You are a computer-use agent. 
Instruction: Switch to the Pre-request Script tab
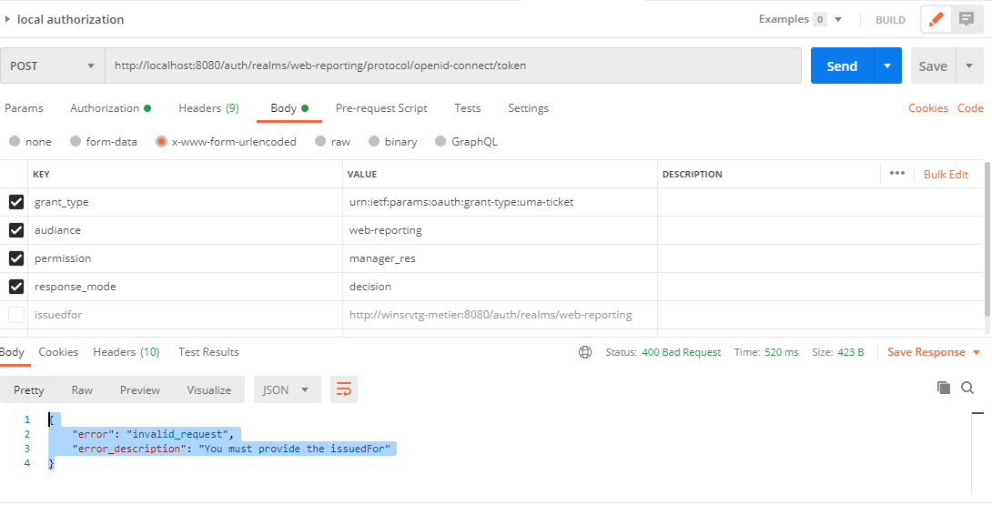381,108
